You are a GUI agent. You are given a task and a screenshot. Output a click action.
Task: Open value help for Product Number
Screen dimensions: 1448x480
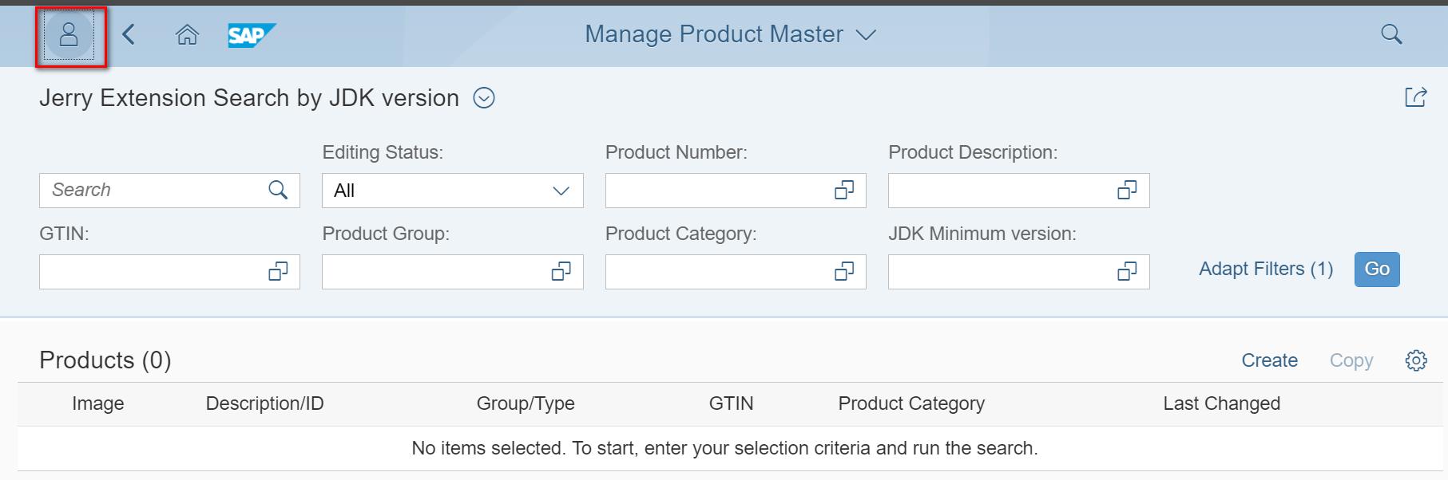click(x=843, y=191)
